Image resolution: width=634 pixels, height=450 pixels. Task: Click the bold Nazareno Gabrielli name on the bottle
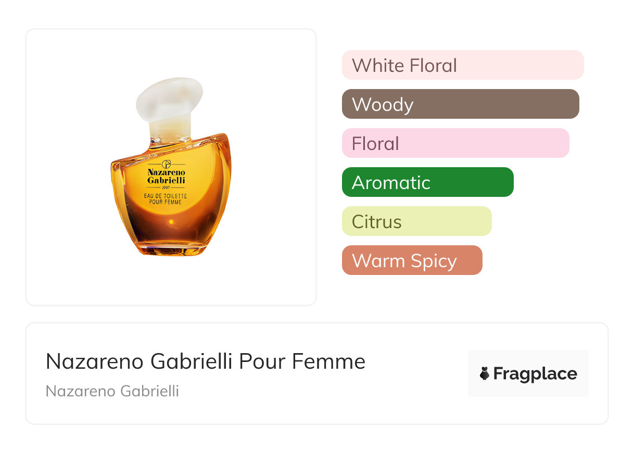pos(166,176)
